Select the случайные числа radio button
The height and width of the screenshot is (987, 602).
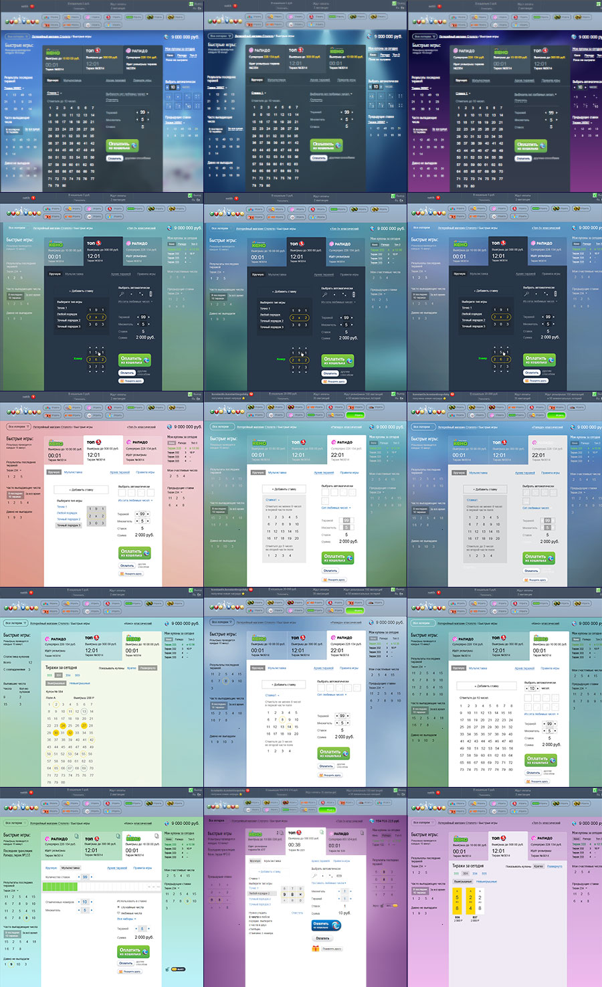tap(118, 908)
